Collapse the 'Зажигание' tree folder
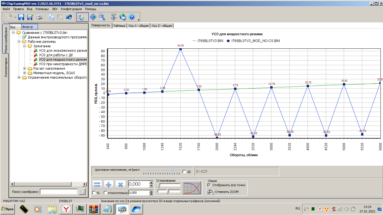This screenshot has width=383, height=215. [x=25, y=46]
